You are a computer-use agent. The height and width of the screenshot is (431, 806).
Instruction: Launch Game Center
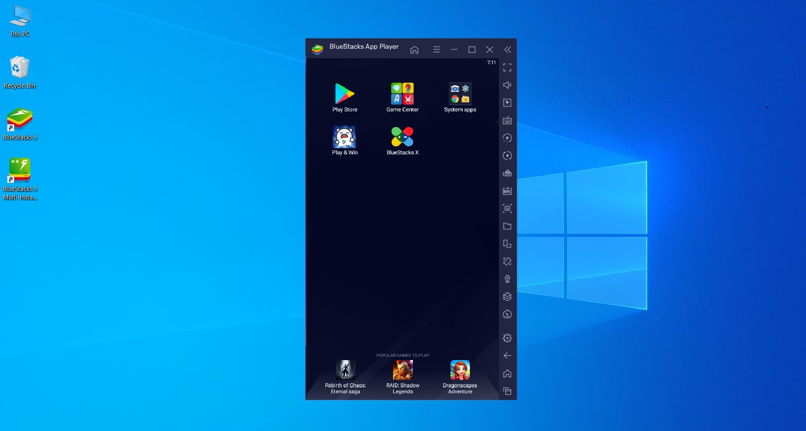402,97
